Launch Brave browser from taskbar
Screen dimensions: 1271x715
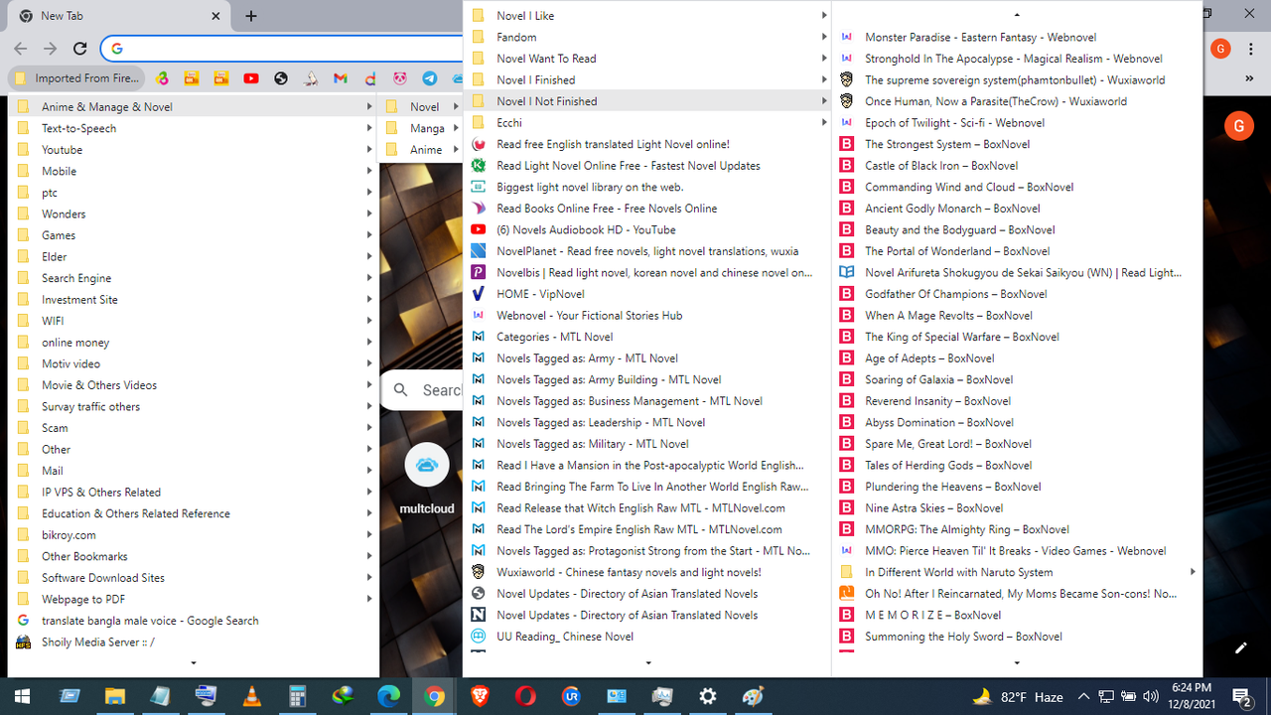pos(480,696)
